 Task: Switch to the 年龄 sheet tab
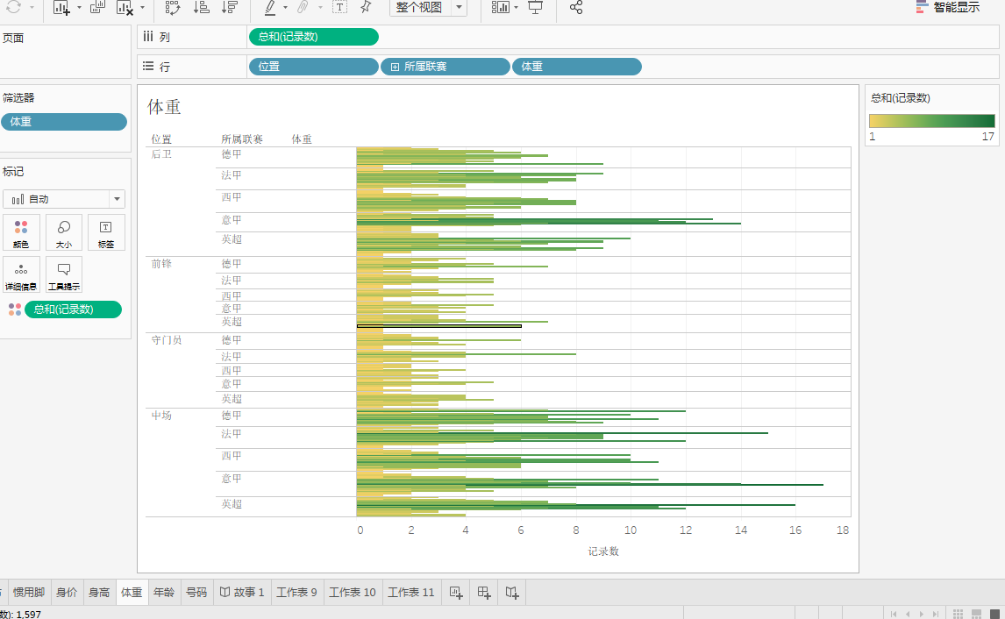pyautogui.click(x=164, y=593)
